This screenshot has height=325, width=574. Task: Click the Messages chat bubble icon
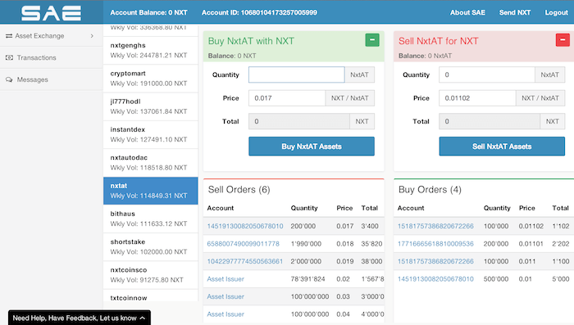click(x=9, y=79)
